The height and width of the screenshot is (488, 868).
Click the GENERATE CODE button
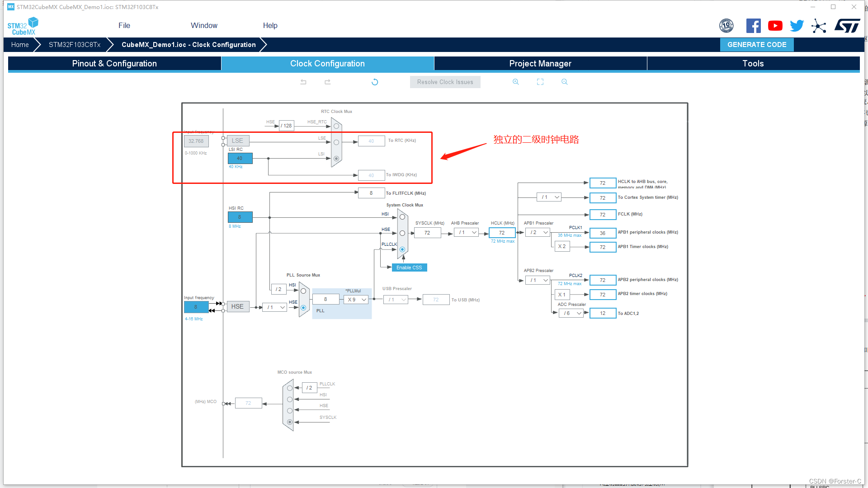click(757, 45)
